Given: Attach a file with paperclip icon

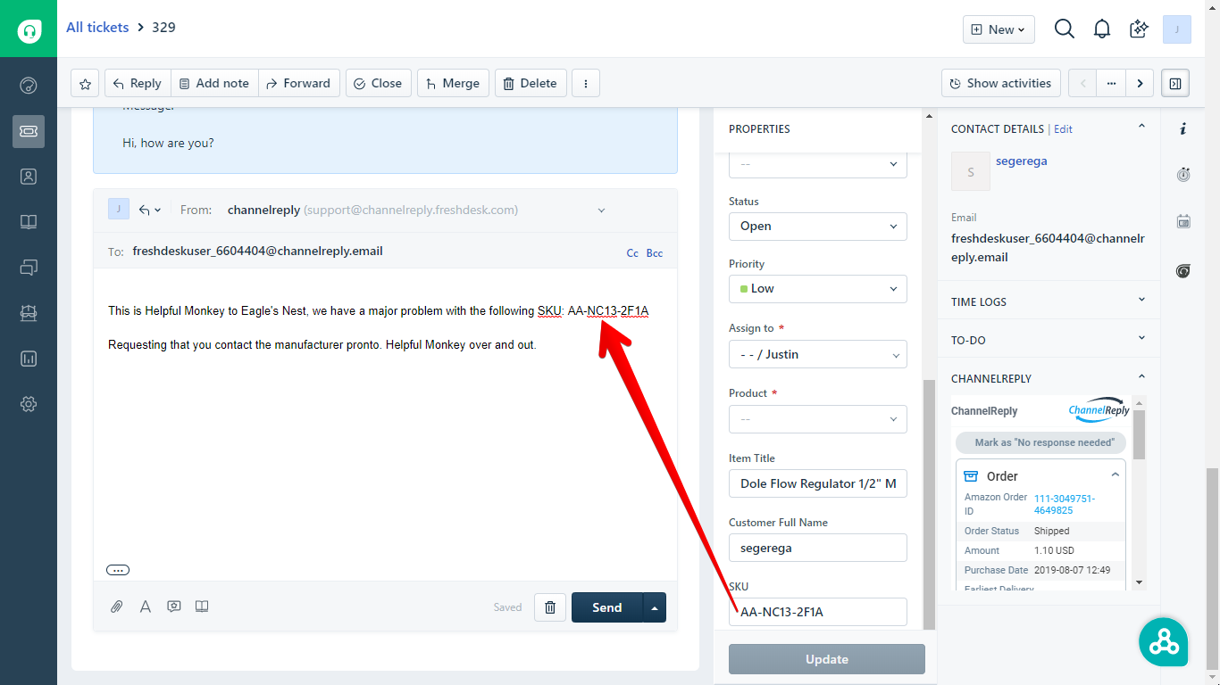Looking at the screenshot, I should click(116, 607).
